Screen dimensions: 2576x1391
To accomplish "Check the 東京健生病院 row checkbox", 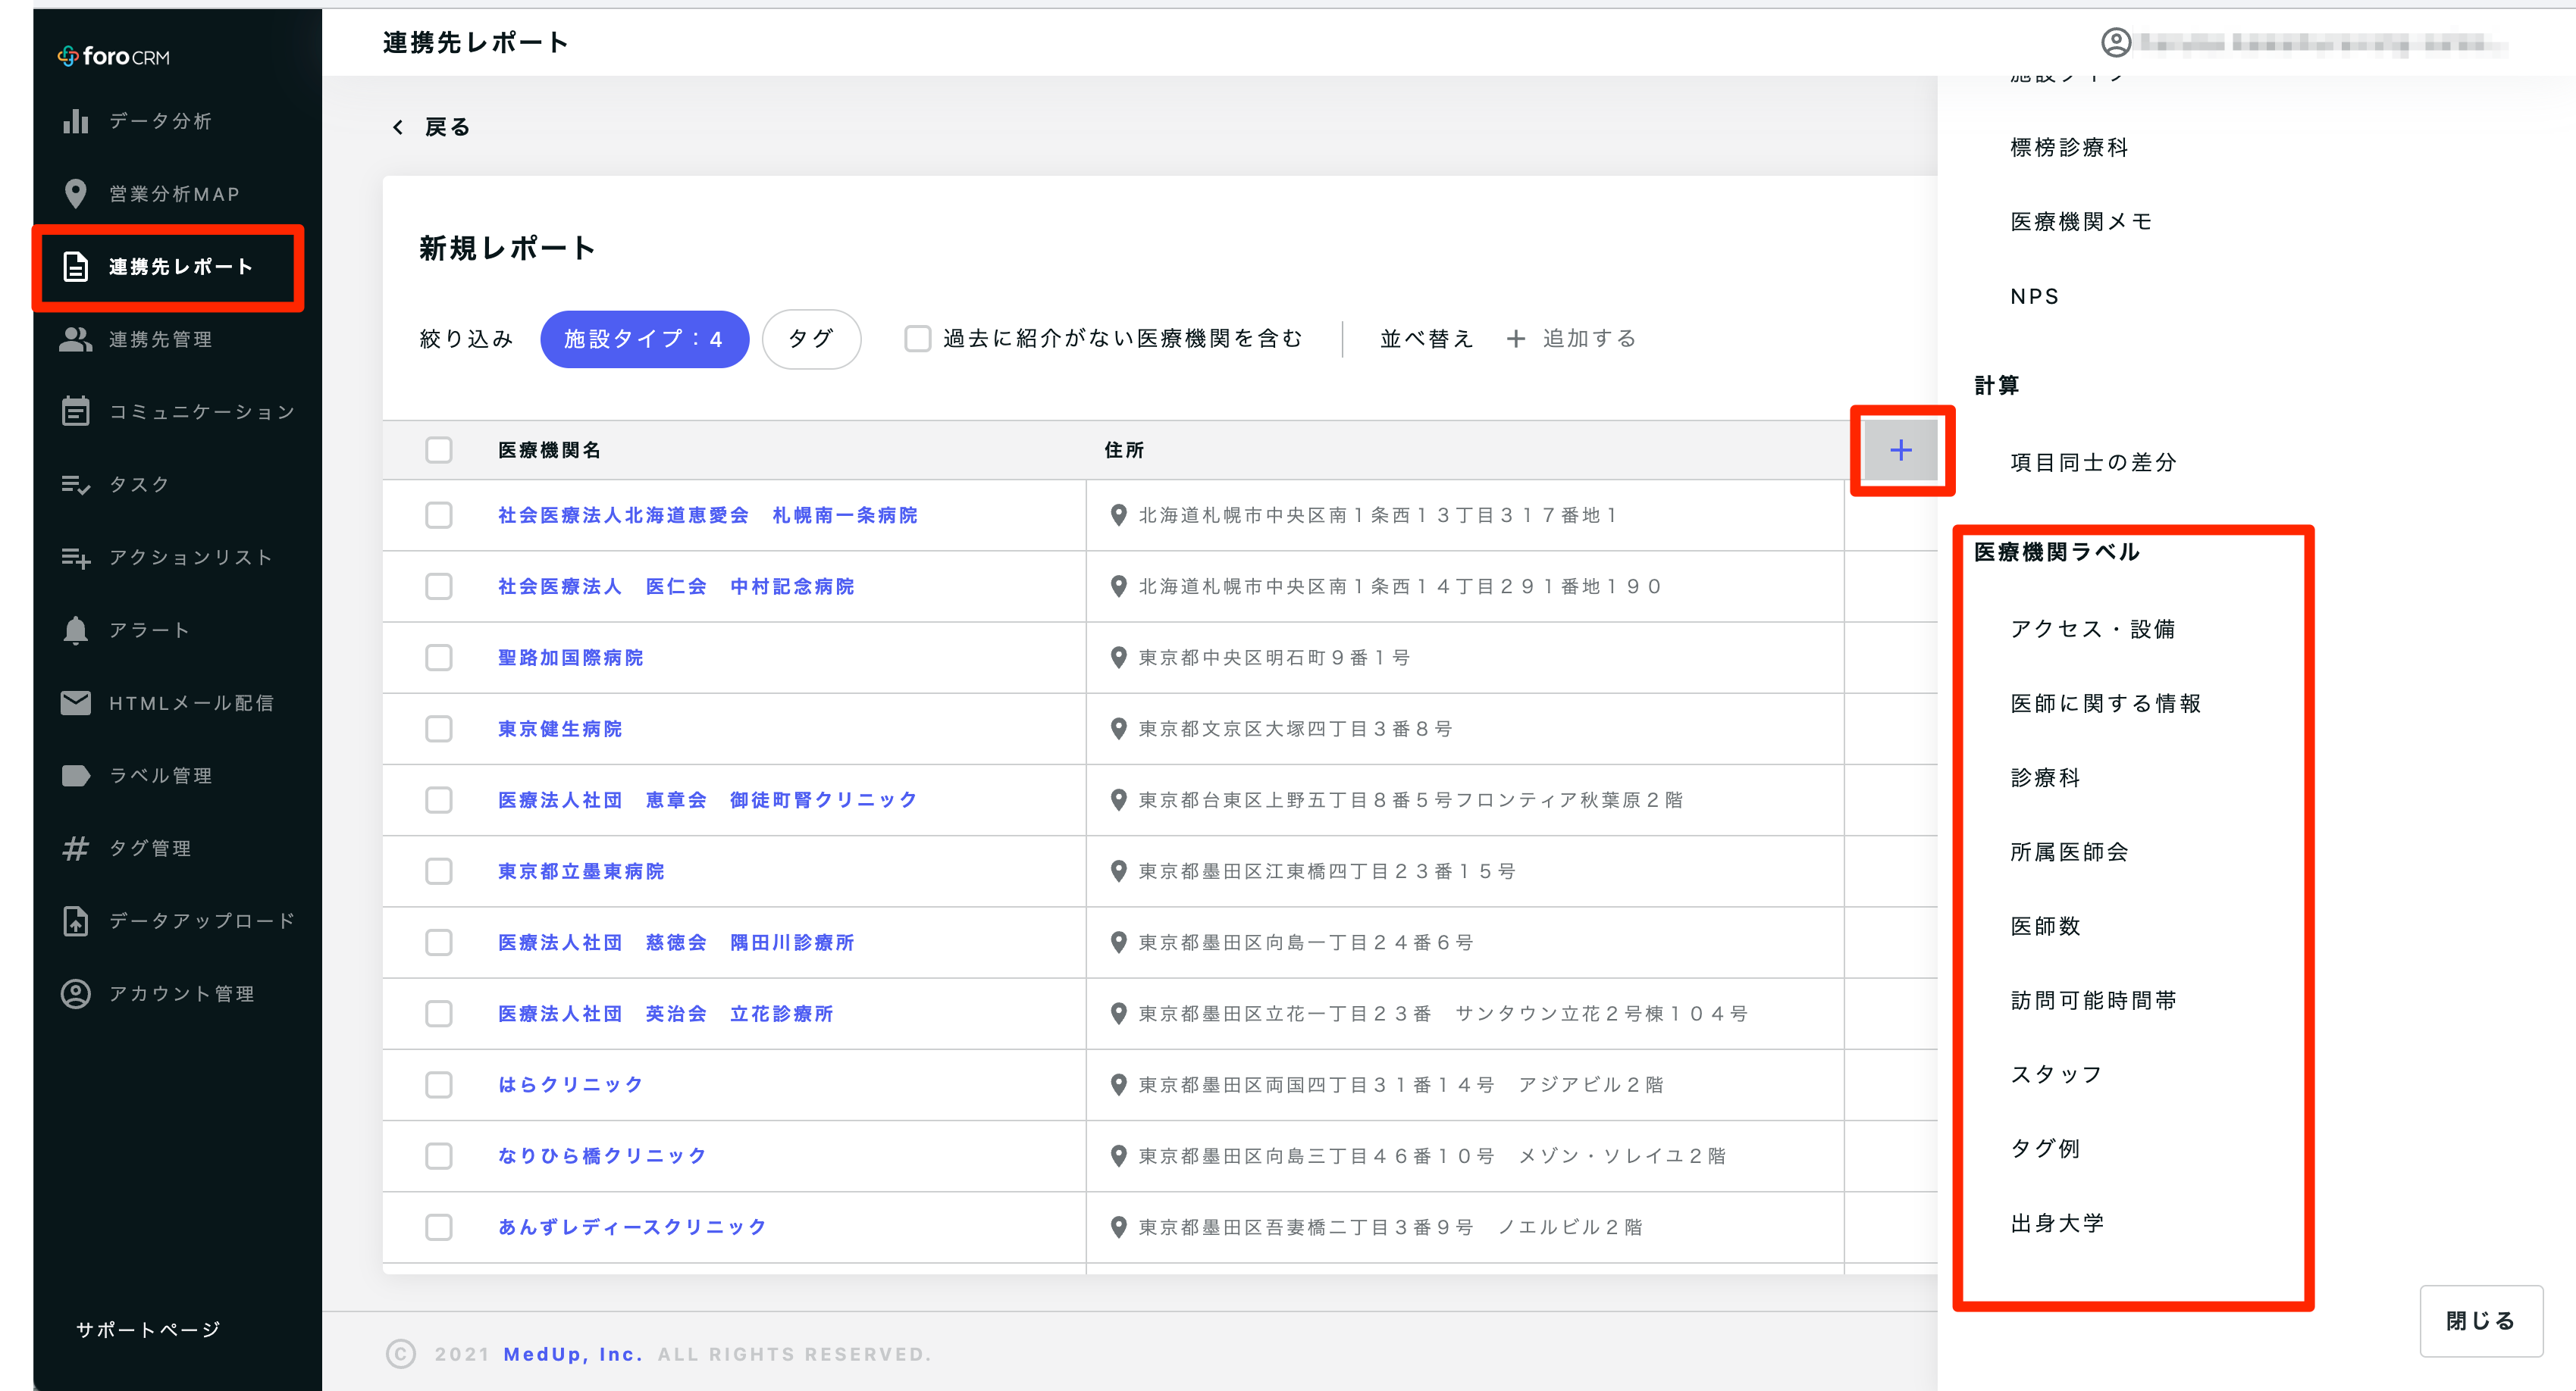I will 439,729.
